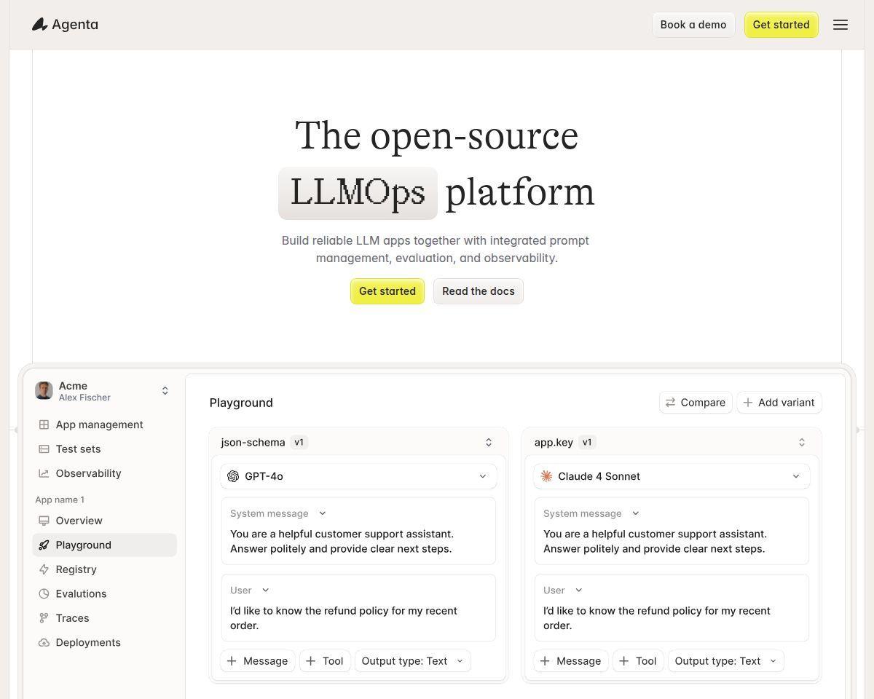Click the Playground rocket icon

(44, 545)
